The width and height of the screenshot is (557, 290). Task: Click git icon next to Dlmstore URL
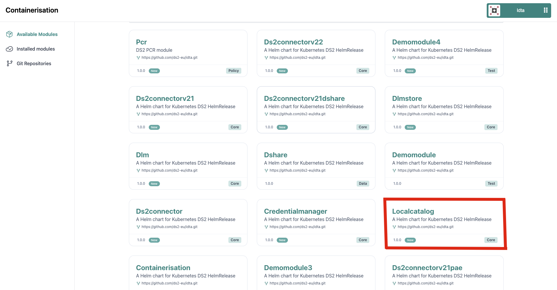394,114
